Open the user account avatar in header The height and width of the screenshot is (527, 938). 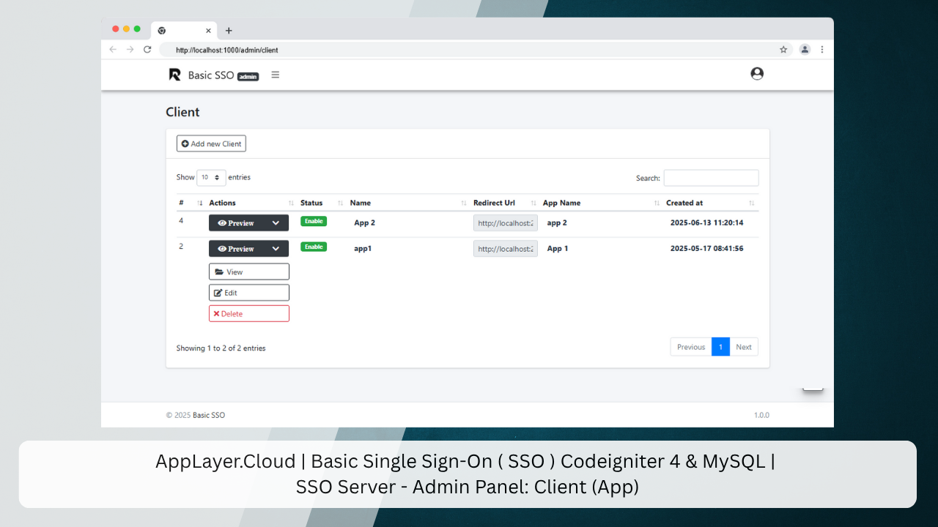coord(757,74)
